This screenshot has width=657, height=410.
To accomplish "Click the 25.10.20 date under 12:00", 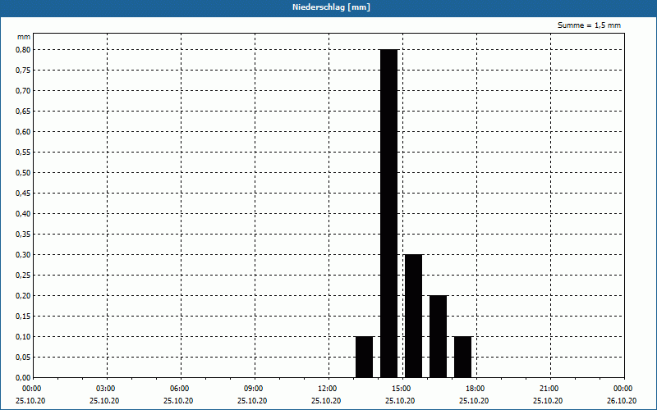I will 326,401.
